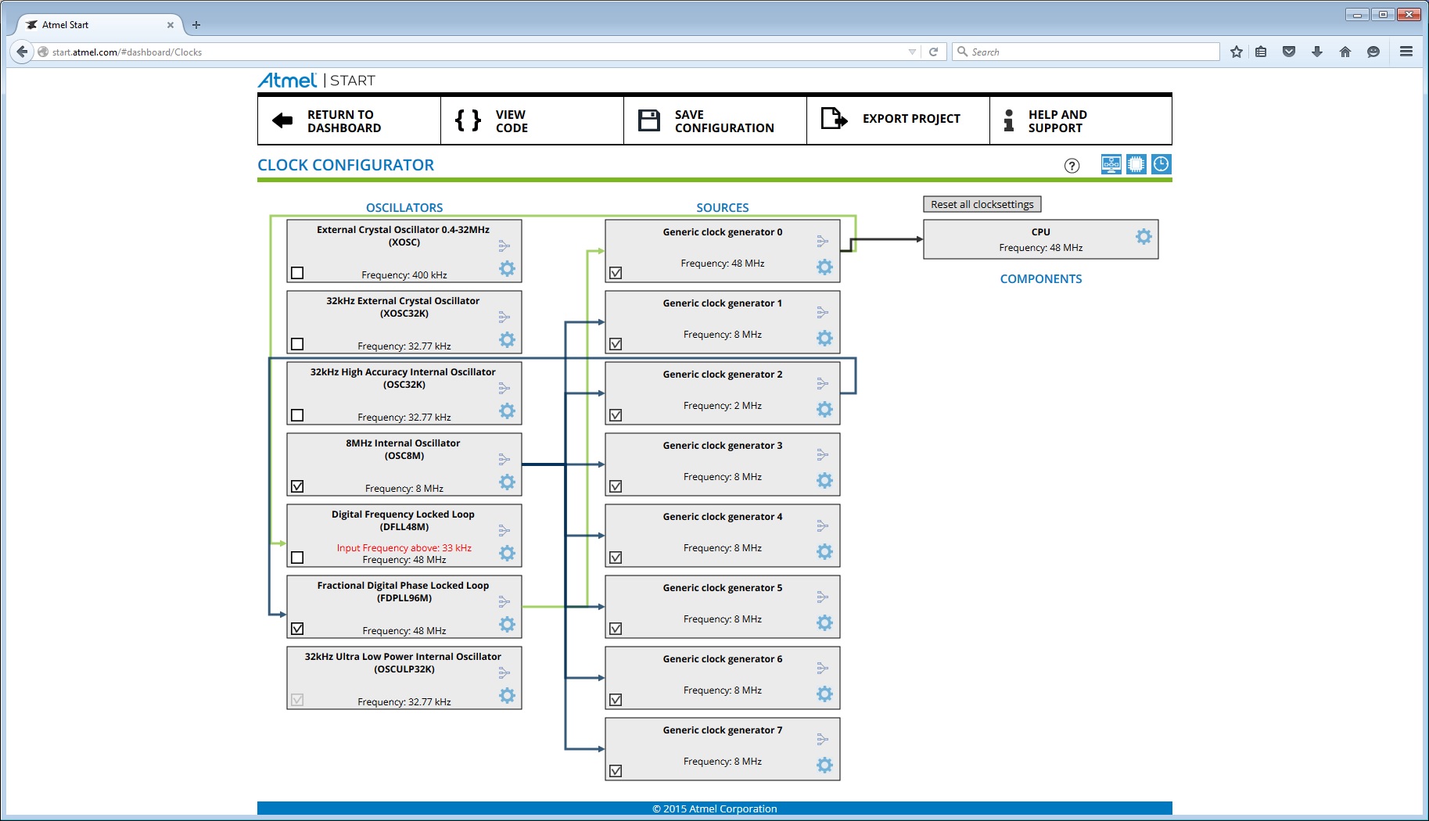Click Generic clock generator 3 routing arrow
The width and height of the screenshot is (1429, 821).
click(x=823, y=455)
